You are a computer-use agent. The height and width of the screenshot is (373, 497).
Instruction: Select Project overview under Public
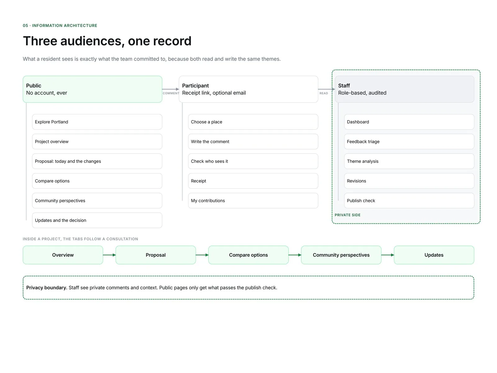97,141
